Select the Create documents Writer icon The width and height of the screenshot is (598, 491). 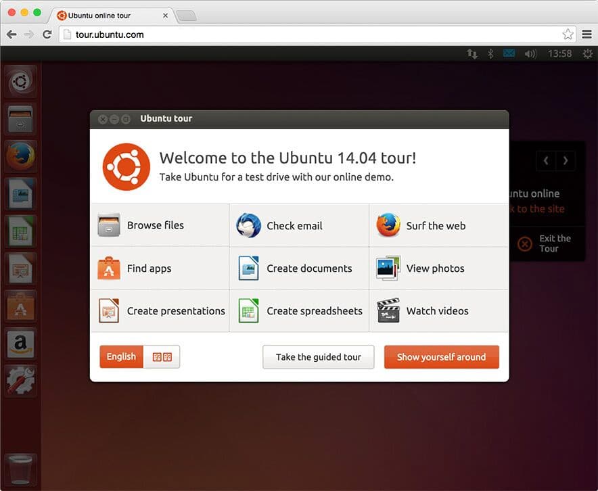(248, 268)
